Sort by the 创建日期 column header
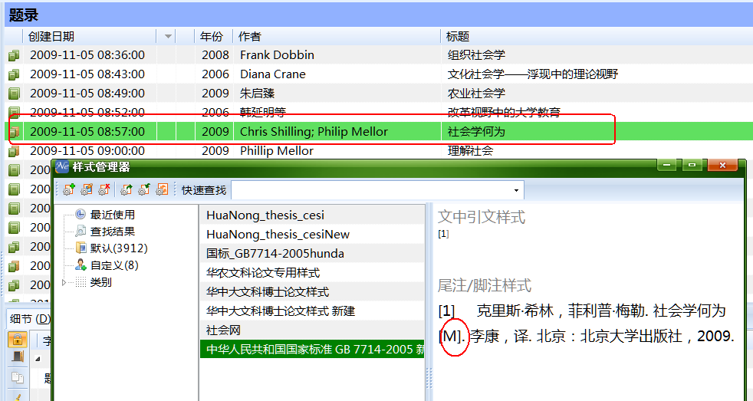The width and height of the screenshot is (753, 401). 51,37
